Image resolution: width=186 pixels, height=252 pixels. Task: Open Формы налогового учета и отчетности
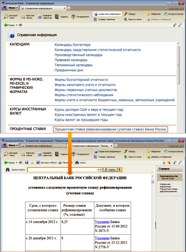[x=85, y=85]
